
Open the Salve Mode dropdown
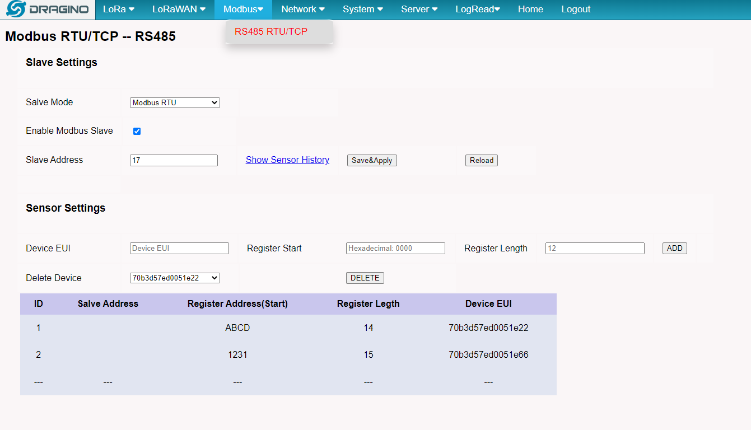tap(175, 103)
